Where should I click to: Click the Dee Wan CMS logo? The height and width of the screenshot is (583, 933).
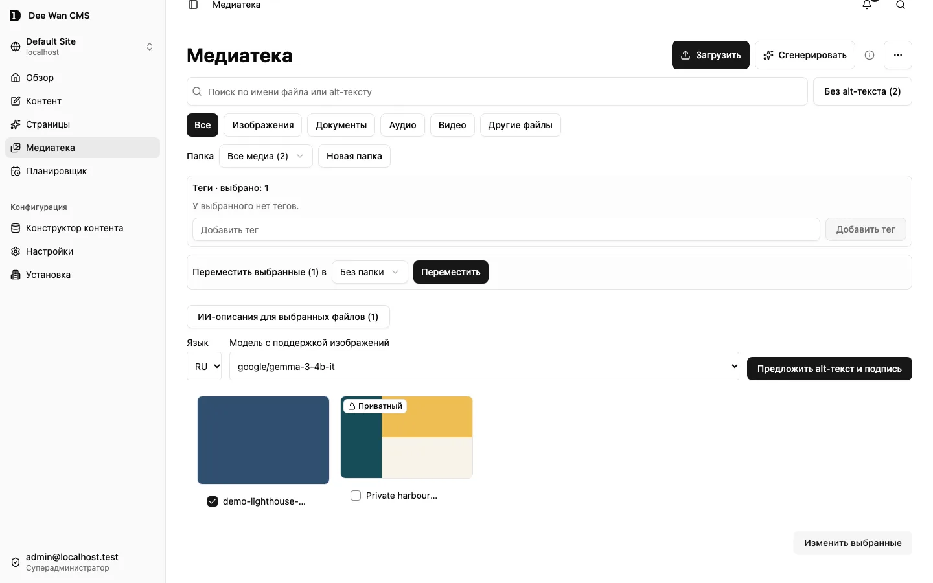[16, 16]
